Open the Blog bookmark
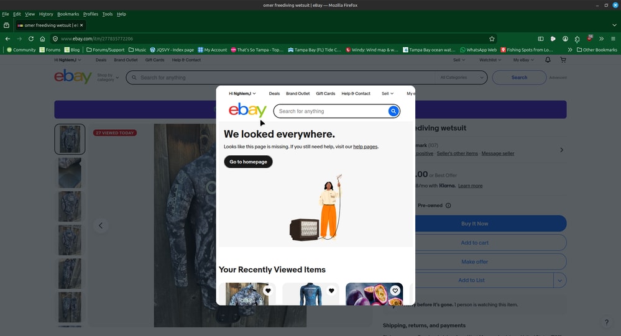The image size is (621, 336). click(72, 50)
